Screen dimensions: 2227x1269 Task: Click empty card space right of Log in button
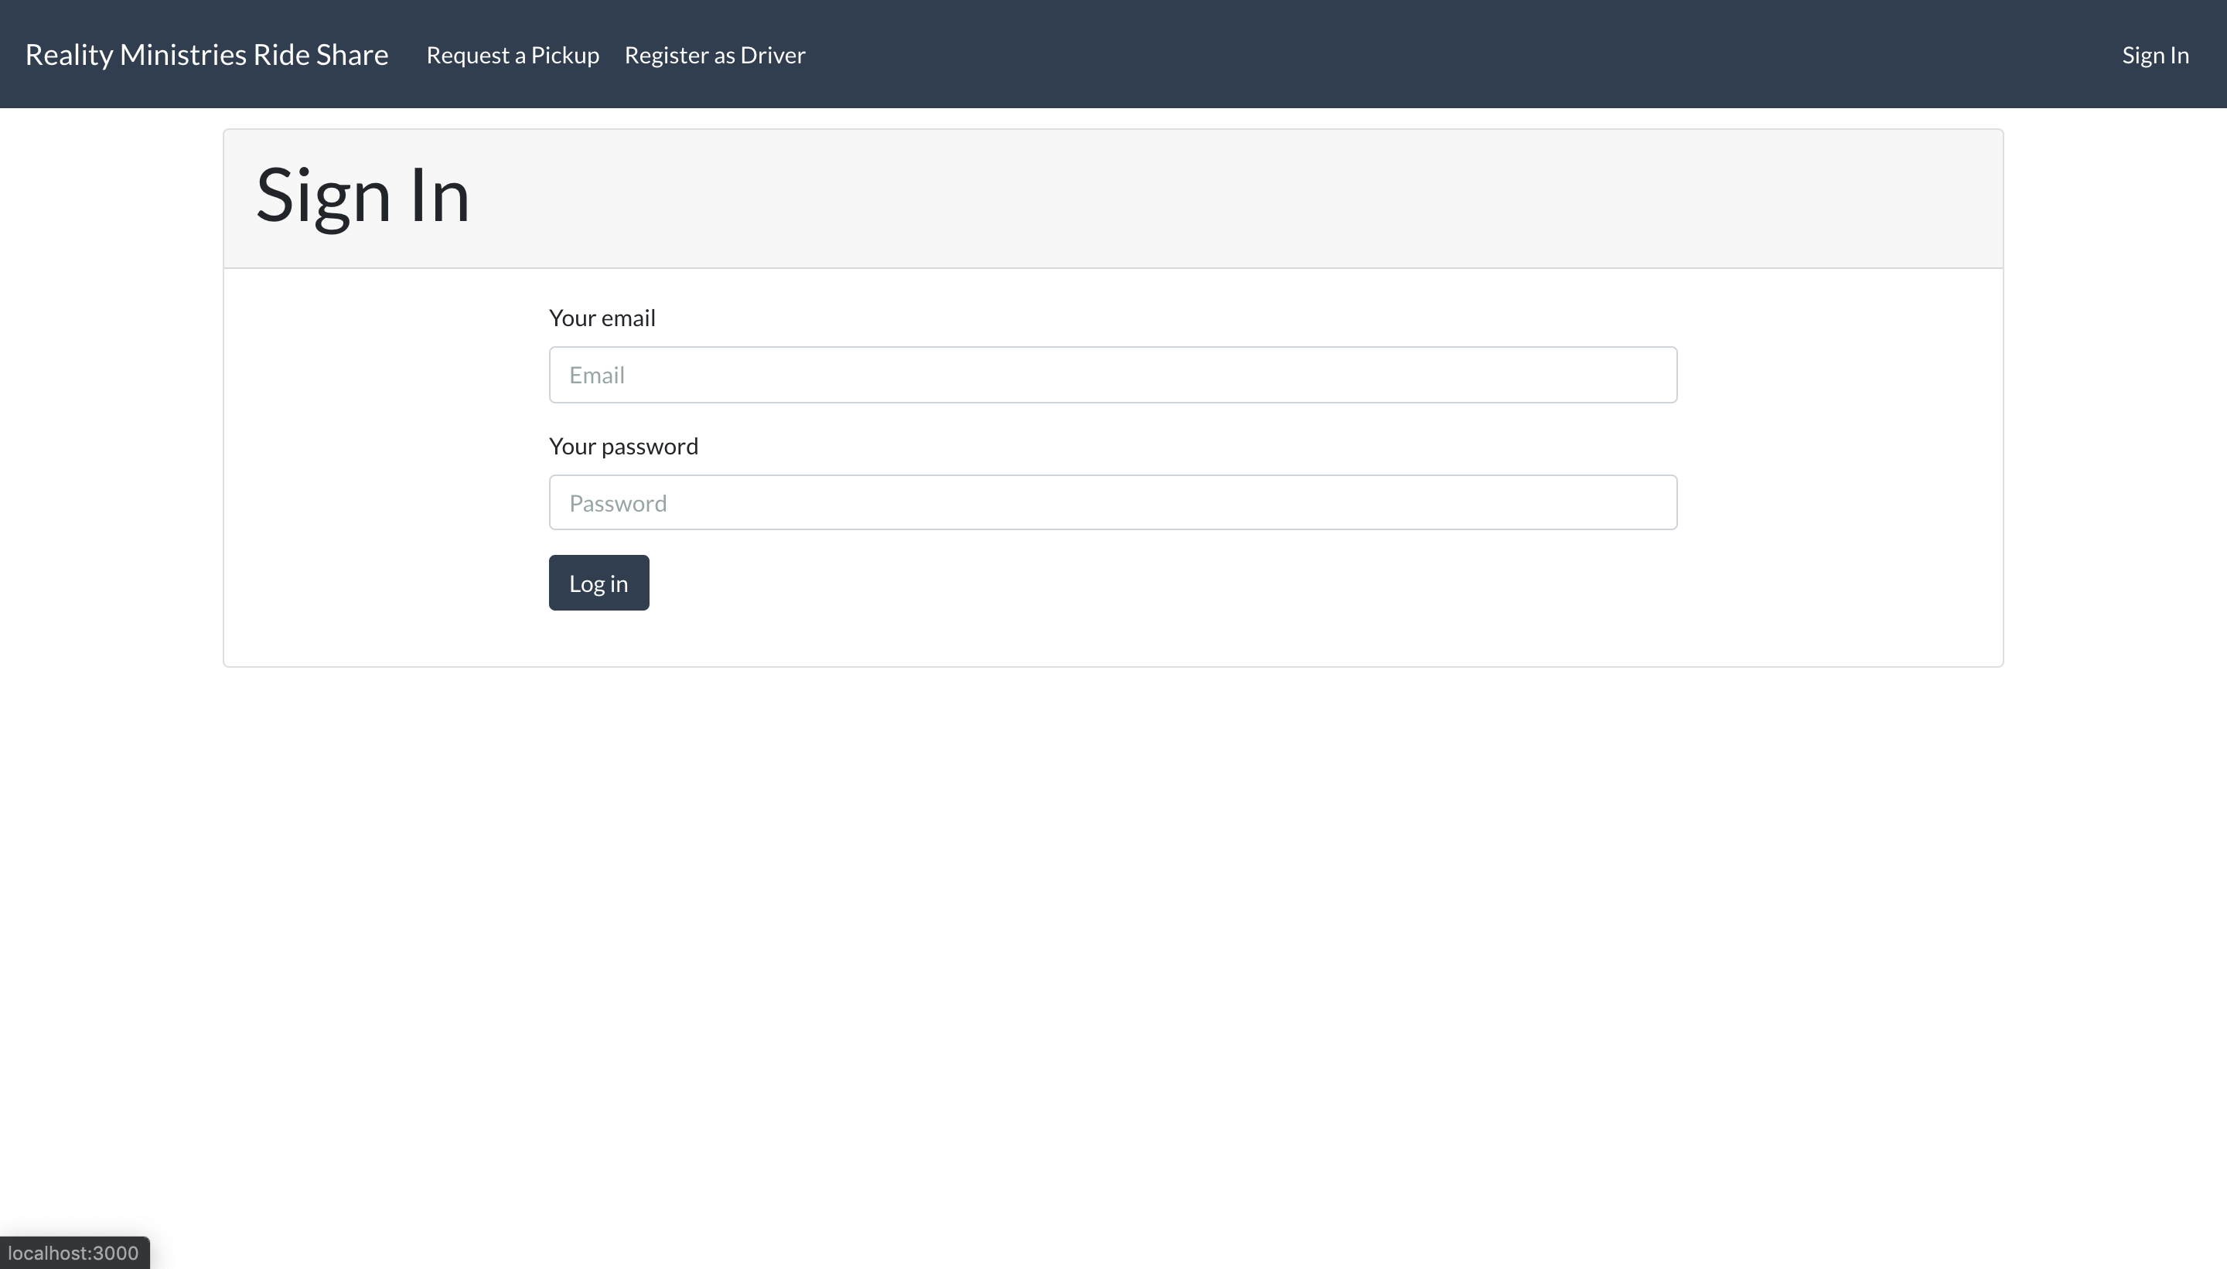click(x=1134, y=583)
